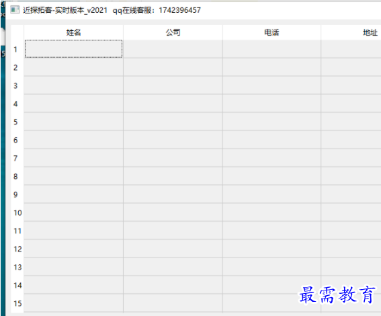Select row header 10
Screen dimensions: 381x316
(x=17, y=212)
